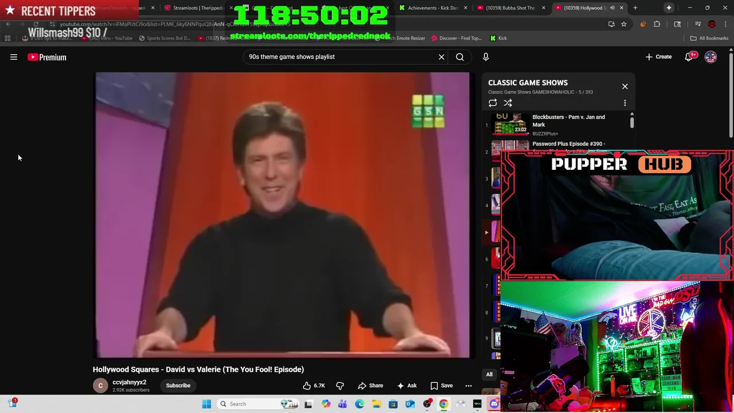Like the video with 6.7K likes
Viewport: 734px width, 413px height.
coord(314,385)
